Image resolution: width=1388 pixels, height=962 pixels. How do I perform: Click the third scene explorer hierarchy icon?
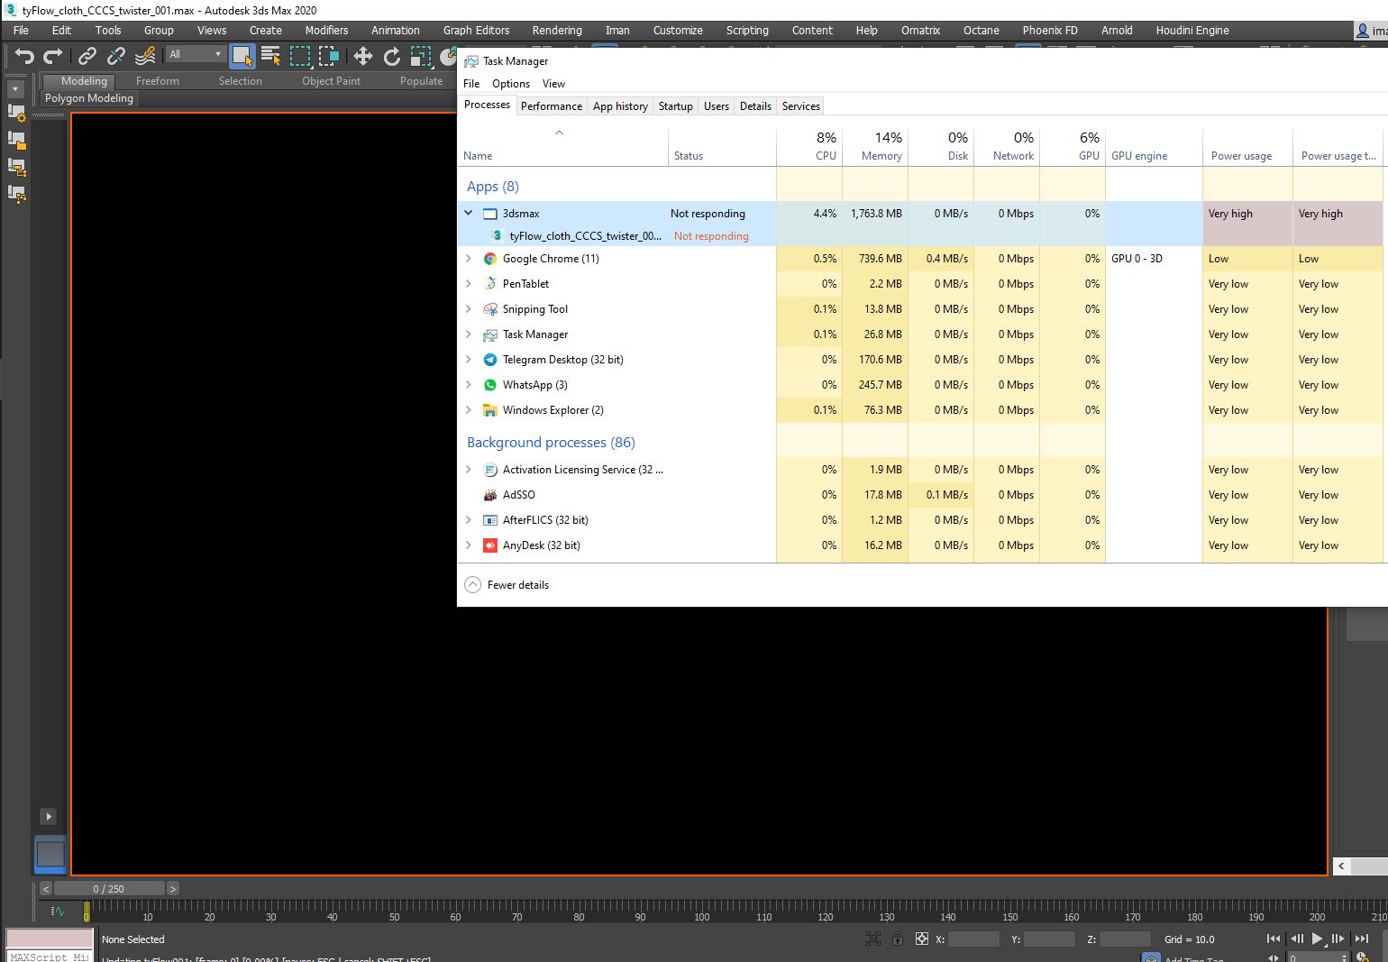pyautogui.click(x=16, y=167)
